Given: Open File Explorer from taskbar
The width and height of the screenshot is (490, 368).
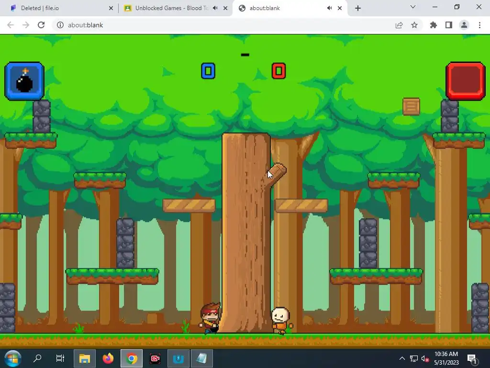Looking at the screenshot, I should 85,358.
